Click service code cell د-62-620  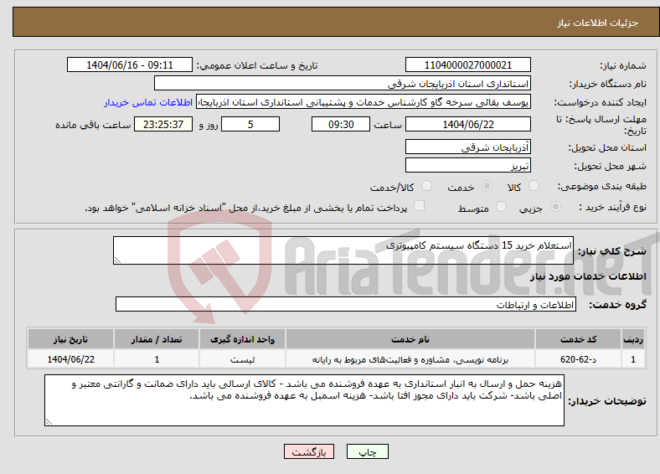(x=579, y=359)
